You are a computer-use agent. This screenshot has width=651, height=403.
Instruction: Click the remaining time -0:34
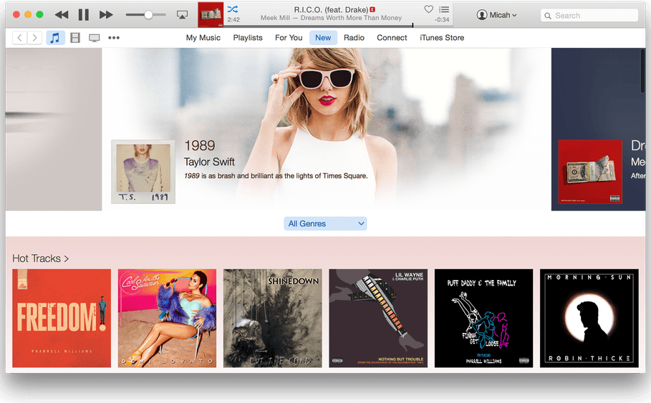442,19
